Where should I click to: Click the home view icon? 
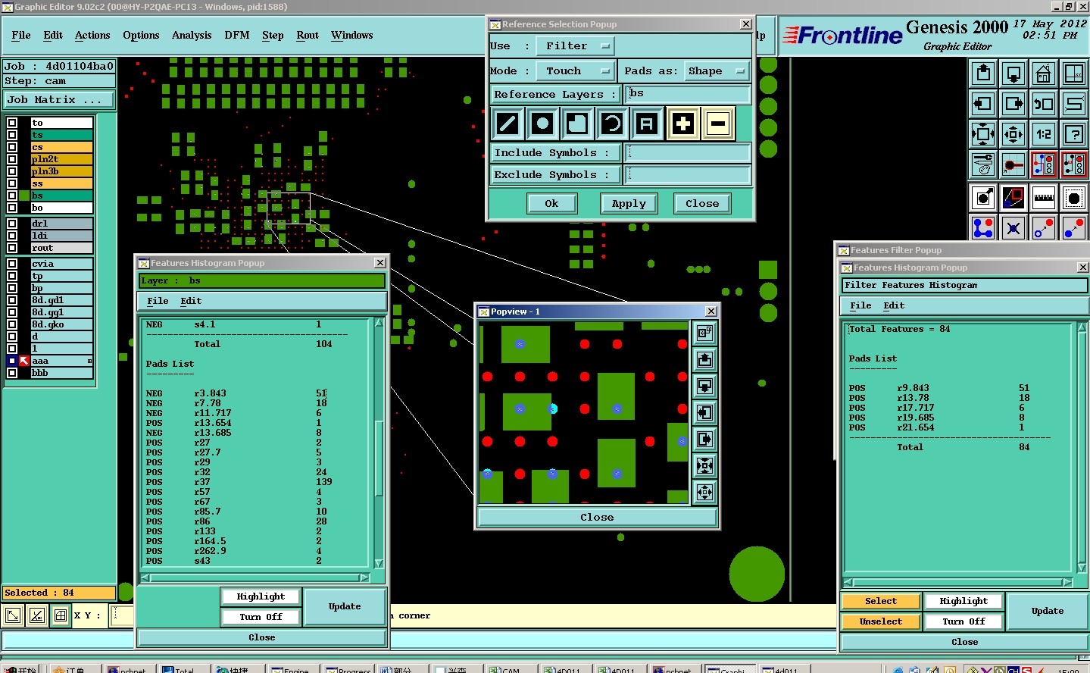pyautogui.click(x=1044, y=74)
